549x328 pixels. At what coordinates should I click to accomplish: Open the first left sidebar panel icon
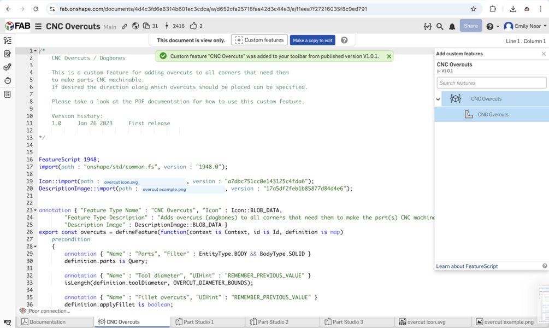pos(7,40)
